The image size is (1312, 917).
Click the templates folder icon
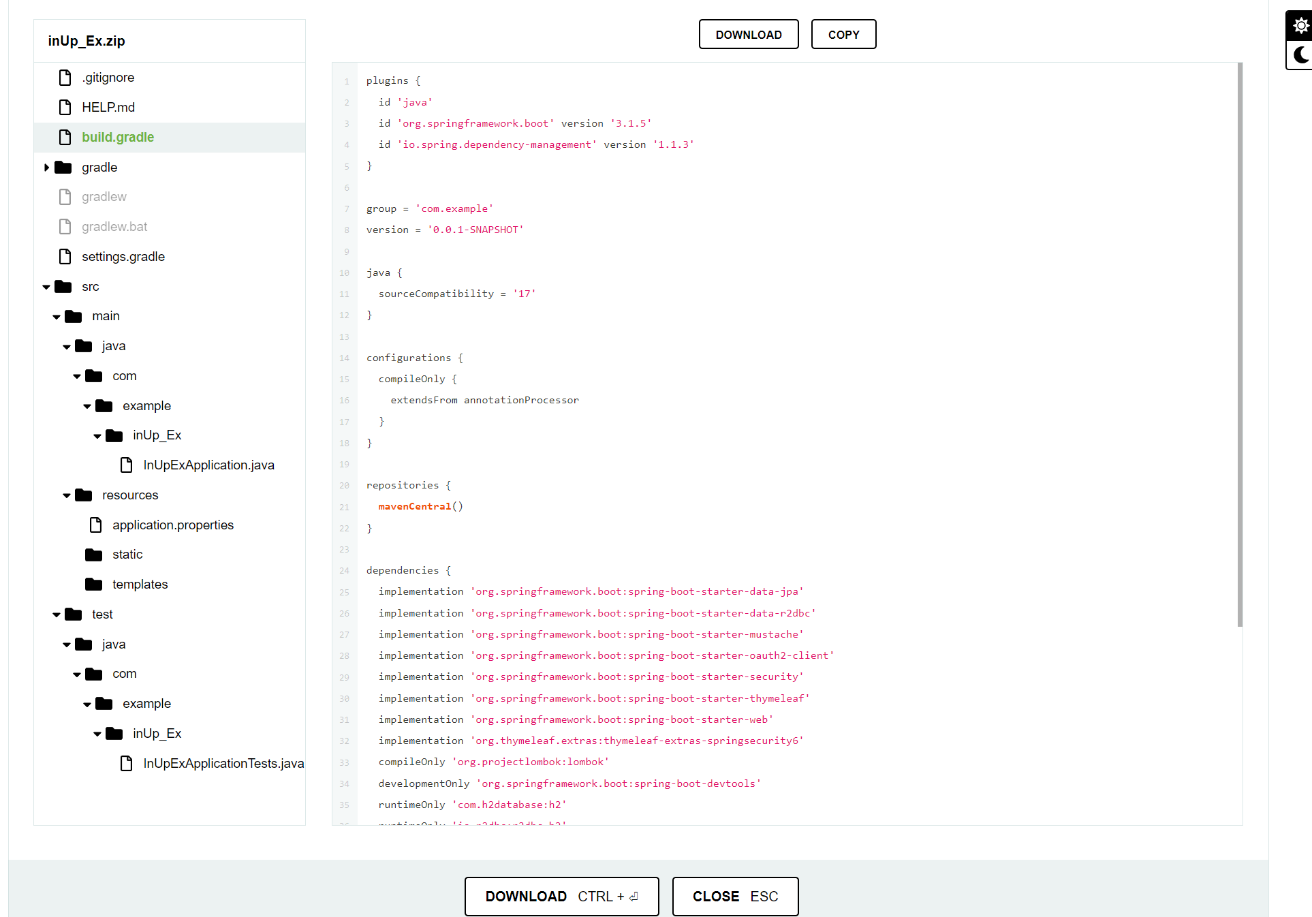tap(93, 585)
